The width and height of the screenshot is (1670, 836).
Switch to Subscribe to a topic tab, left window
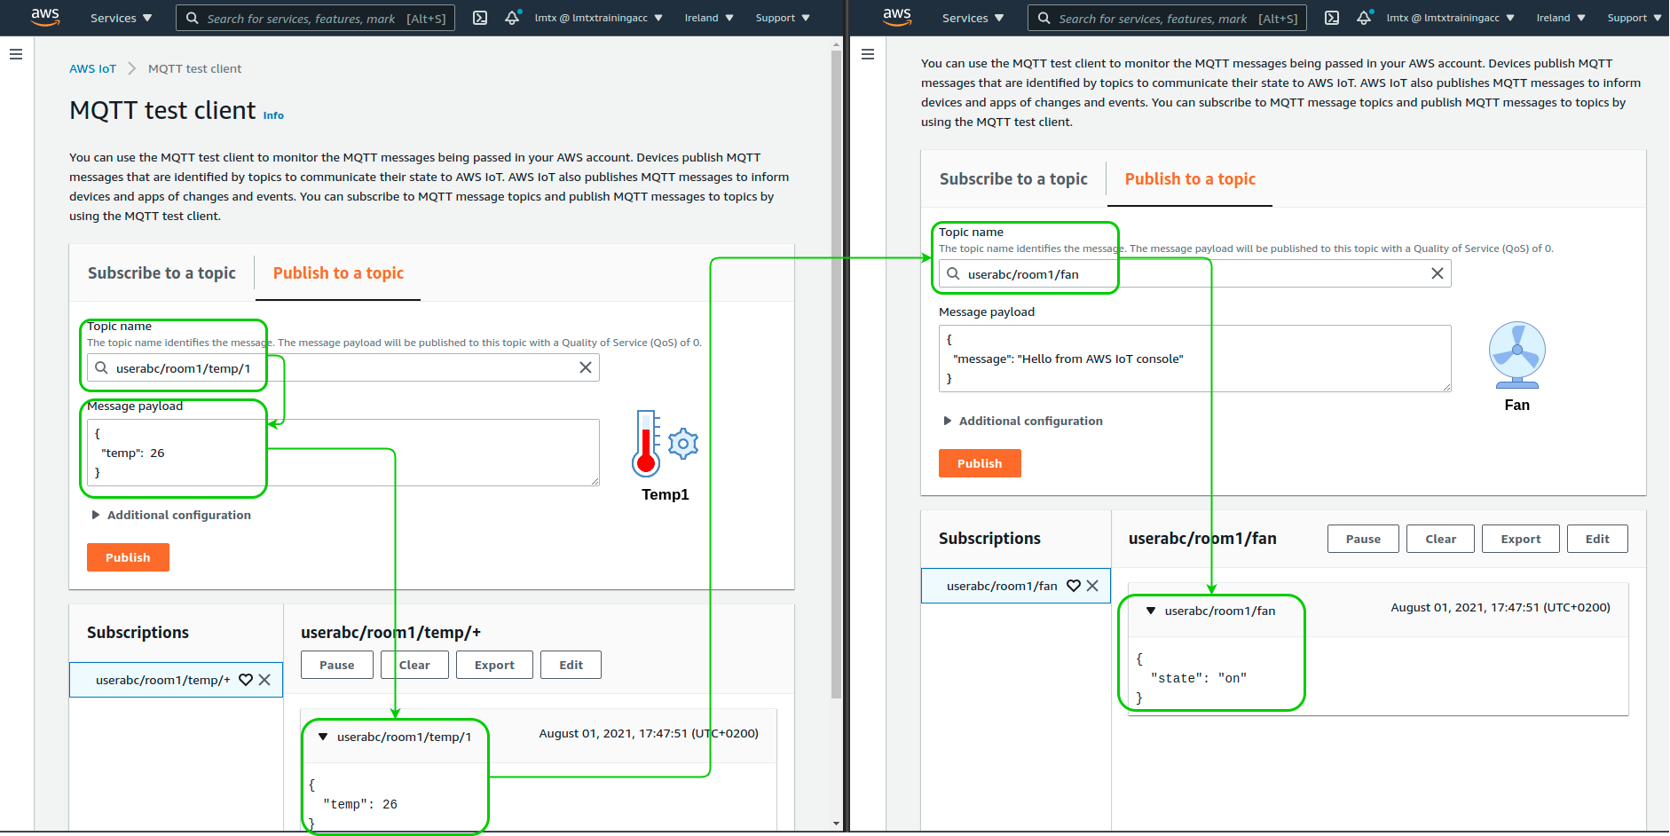(x=161, y=273)
